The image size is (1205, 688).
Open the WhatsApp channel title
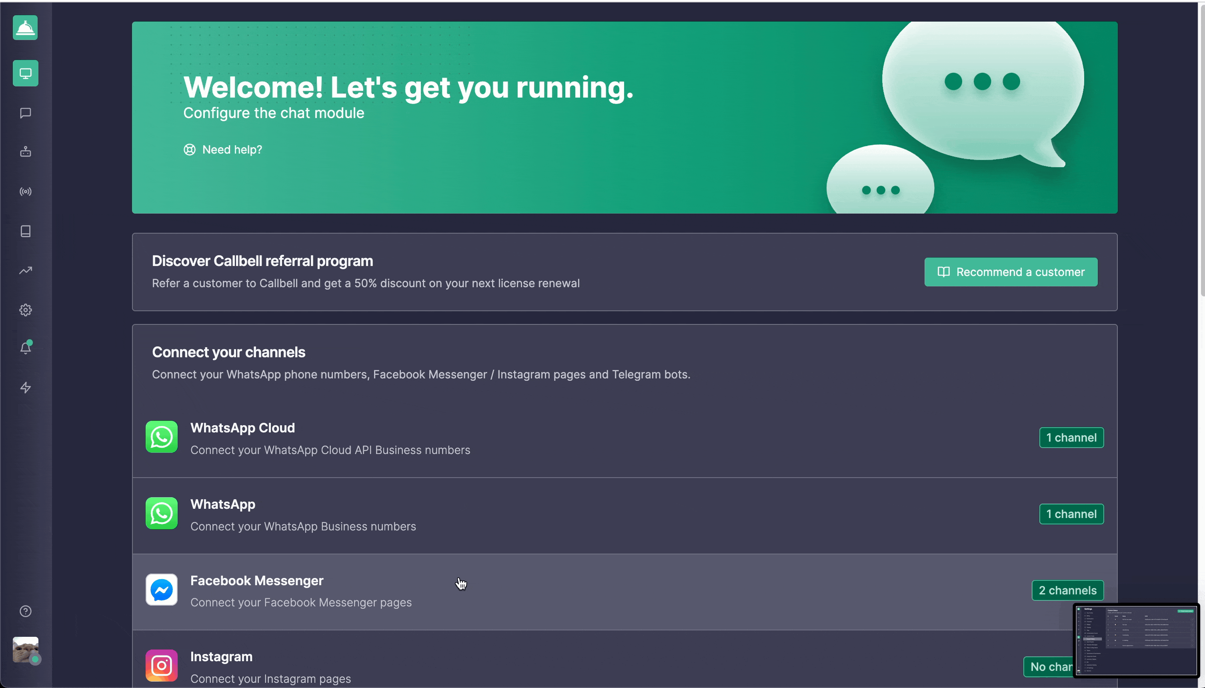tap(222, 505)
